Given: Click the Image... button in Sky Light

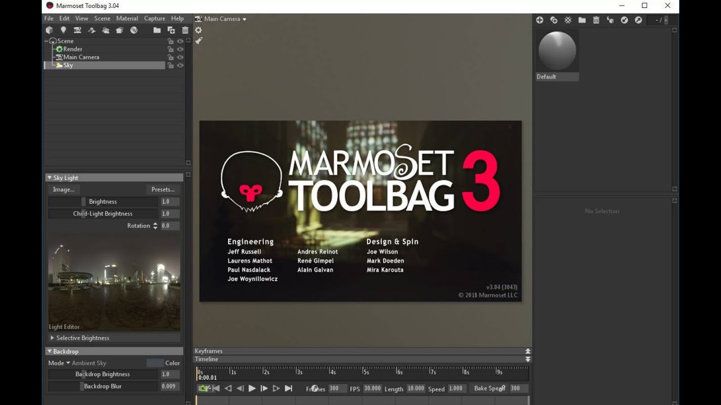Looking at the screenshot, I should click(x=64, y=190).
